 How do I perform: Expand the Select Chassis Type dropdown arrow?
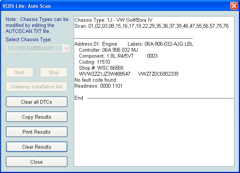point(66,48)
